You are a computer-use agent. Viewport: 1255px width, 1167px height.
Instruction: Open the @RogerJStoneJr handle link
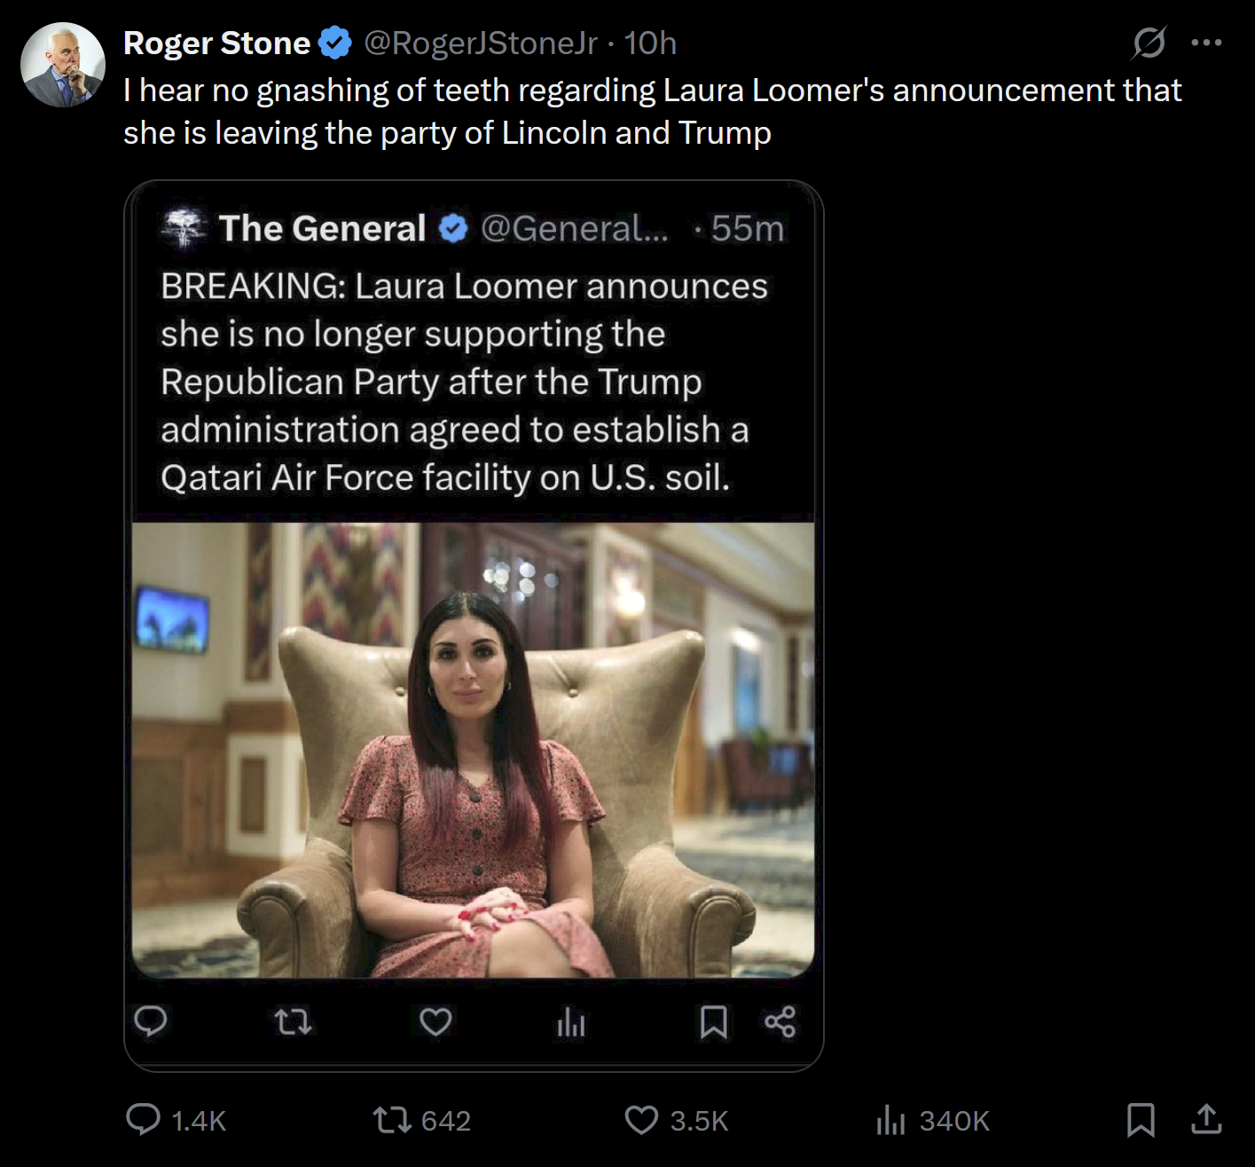click(481, 43)
